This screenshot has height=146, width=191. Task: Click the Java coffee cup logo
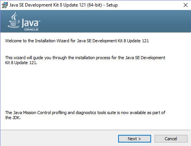(14, 20)
